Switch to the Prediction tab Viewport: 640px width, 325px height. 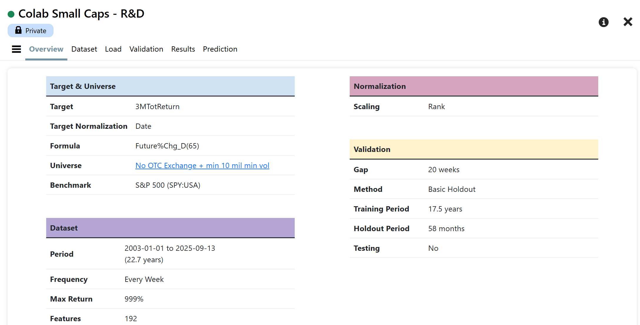point(220,49)
